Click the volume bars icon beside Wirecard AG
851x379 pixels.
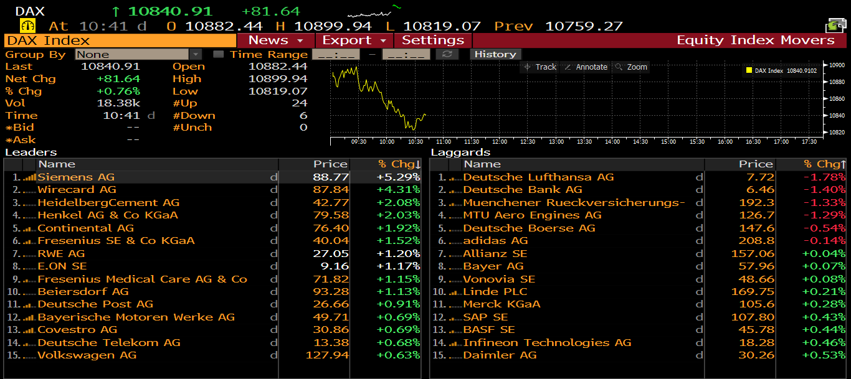(29, 190)
